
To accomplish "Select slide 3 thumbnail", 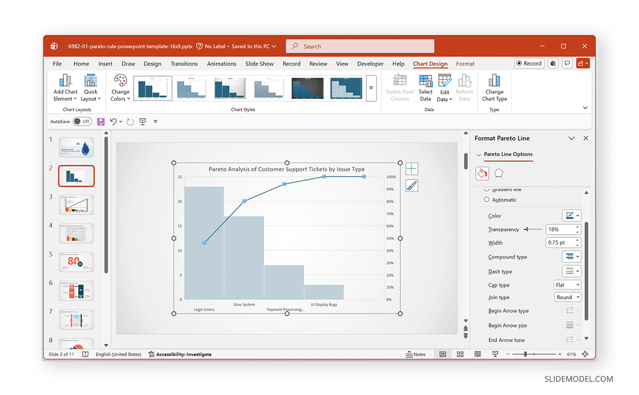I will click(76, 205).
